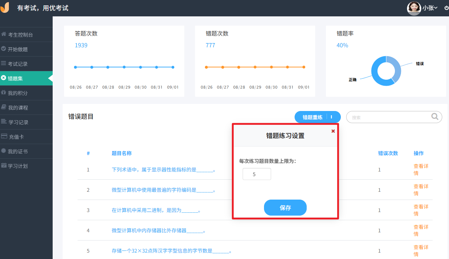Go to 考生控制台 in the sidebar
Screen dimensions: 449x259
[x=4, y=35]
